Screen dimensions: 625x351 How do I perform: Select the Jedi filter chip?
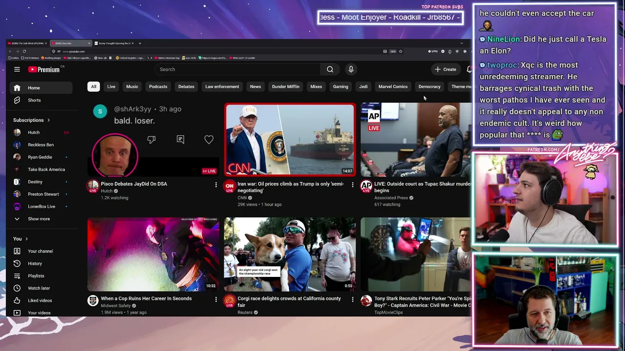click(x=363, y=87)
